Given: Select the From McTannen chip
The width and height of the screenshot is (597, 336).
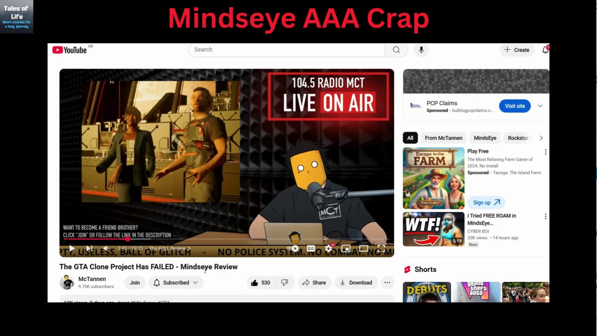Looking at the screenshot, I should click(x=444, y=138).
